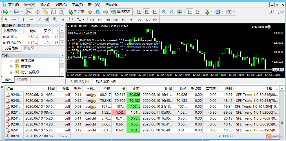Expand the 震荡指标 tree node
Screen dimensions: 286x141
coord(11,61)
